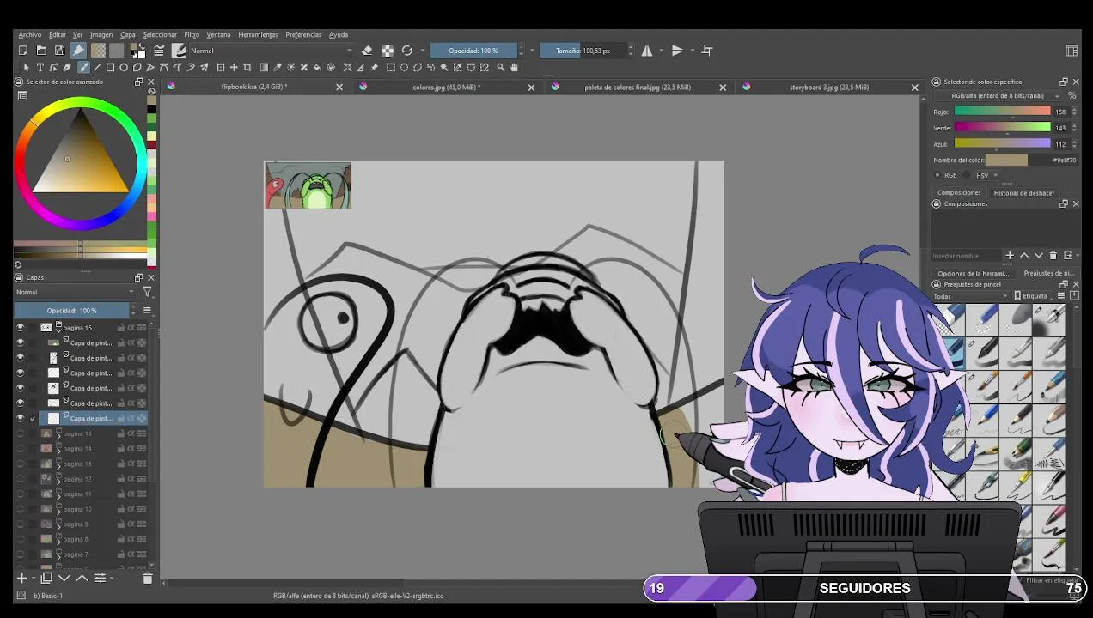Open brush editor settings icon

tap(159, 51)
